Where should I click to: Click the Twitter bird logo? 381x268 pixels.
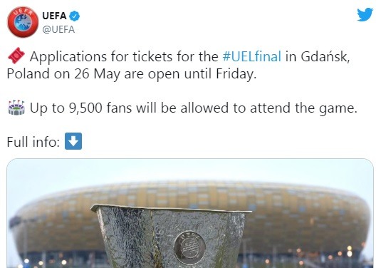365,14
